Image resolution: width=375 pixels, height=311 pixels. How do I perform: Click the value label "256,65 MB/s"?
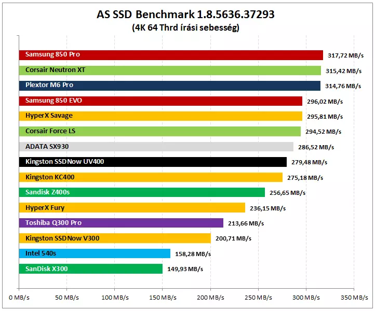coord(287,193)
